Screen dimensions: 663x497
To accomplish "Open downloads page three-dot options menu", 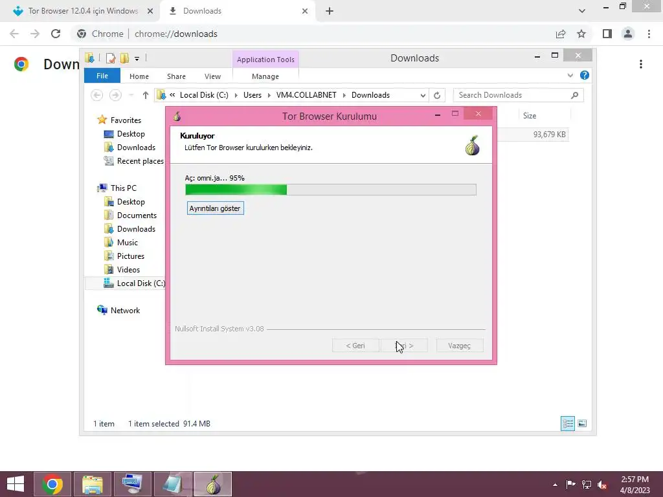I will 641,64.
